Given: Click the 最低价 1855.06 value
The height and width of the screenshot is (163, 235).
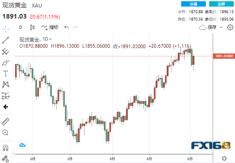Looking at the screenshot, I should pyautogui.click(x=227, y=19).
